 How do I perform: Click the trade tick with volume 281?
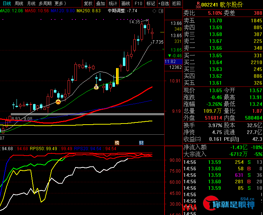click(x=223, y=182)
